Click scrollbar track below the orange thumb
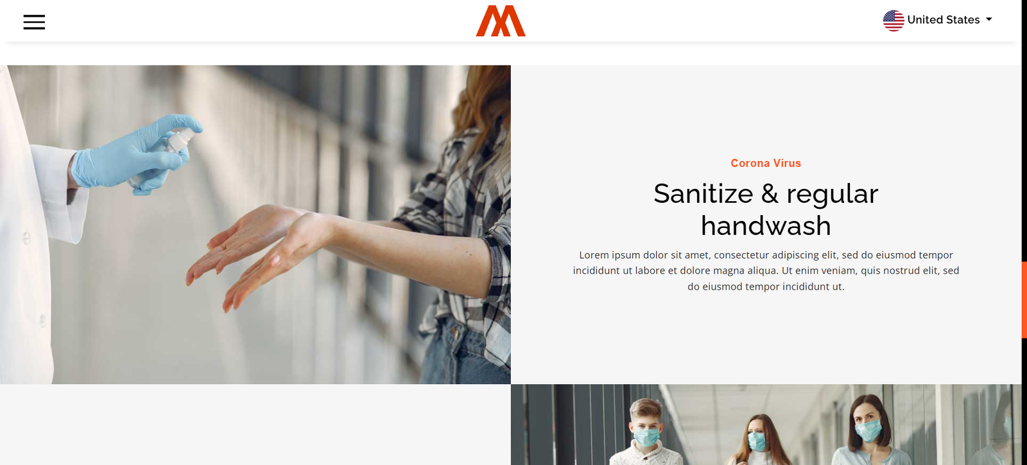 pyautogui.click(x=1024, y=401)
